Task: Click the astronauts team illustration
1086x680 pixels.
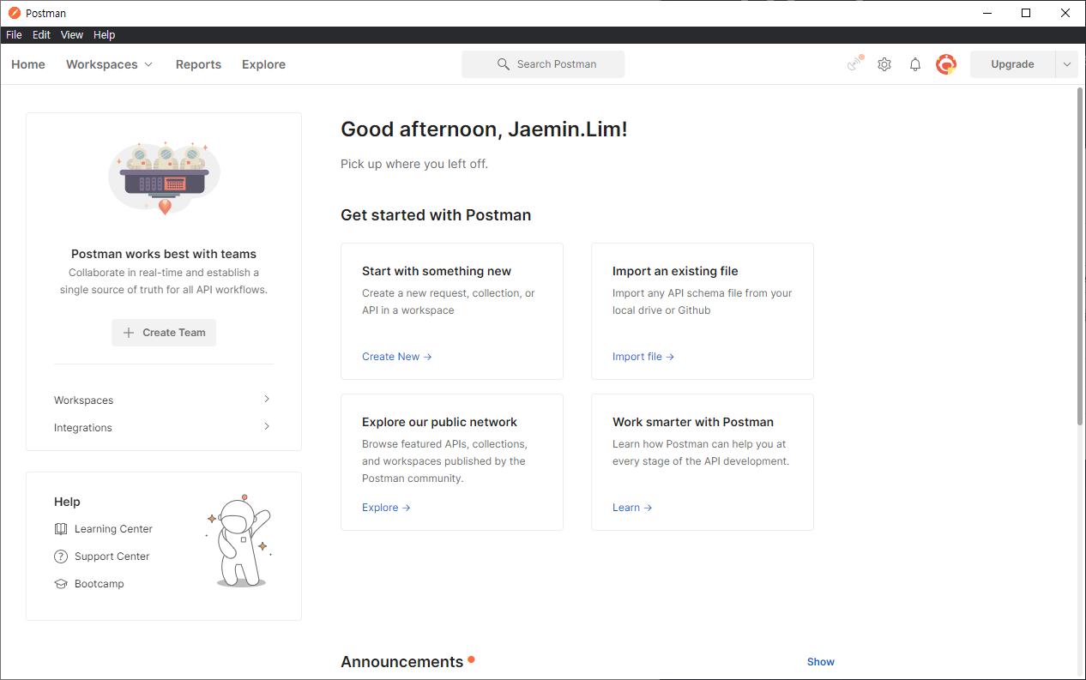Action: 164,178
